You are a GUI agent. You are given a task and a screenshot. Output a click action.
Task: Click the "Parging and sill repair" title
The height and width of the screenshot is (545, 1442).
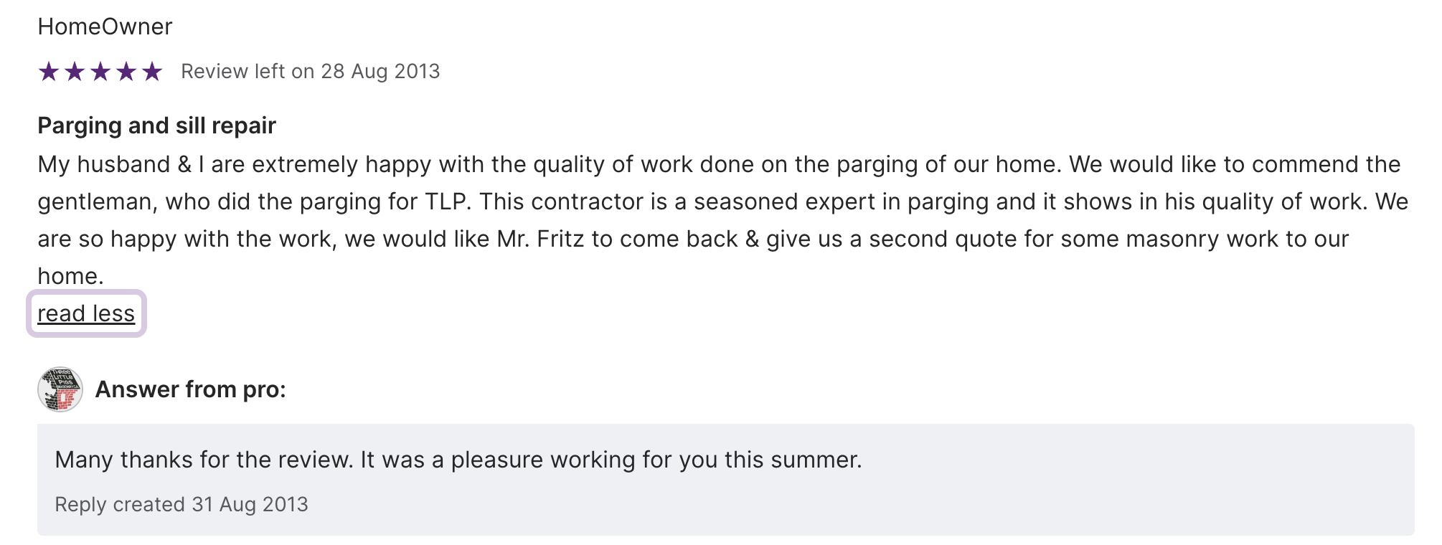pos(156,125)
